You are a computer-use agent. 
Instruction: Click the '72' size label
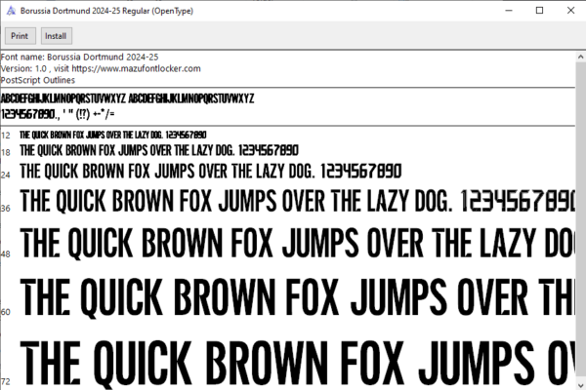click(6, 381)
